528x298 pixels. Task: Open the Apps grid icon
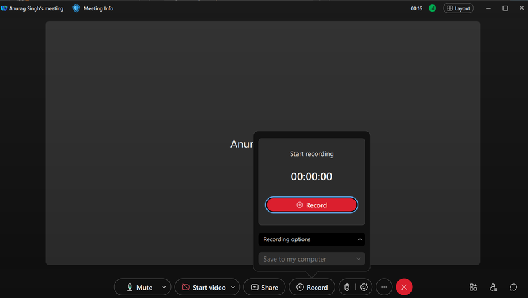click(473, 288)
